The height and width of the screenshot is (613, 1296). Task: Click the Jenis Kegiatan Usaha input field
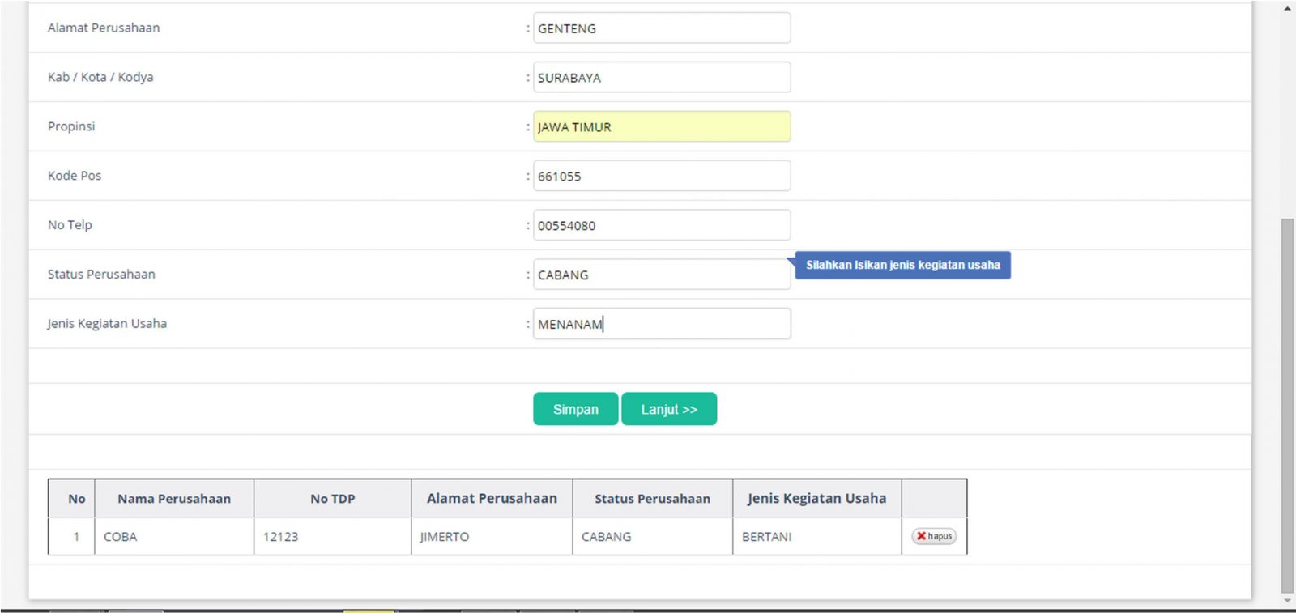(661, 324)
